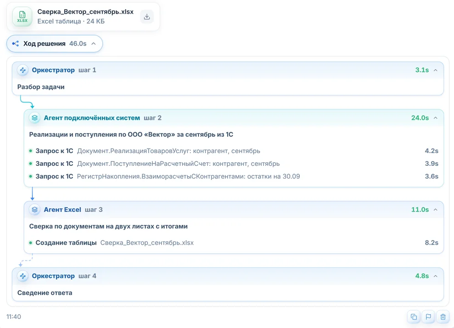The image size is (454, 328).
Task: Click the Агент Excel title
Action: pyautogui.click(x=62, y=210)
